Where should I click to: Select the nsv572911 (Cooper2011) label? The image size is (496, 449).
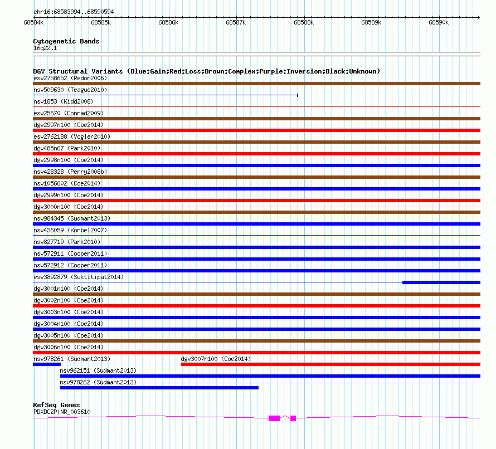click(70, 253)
